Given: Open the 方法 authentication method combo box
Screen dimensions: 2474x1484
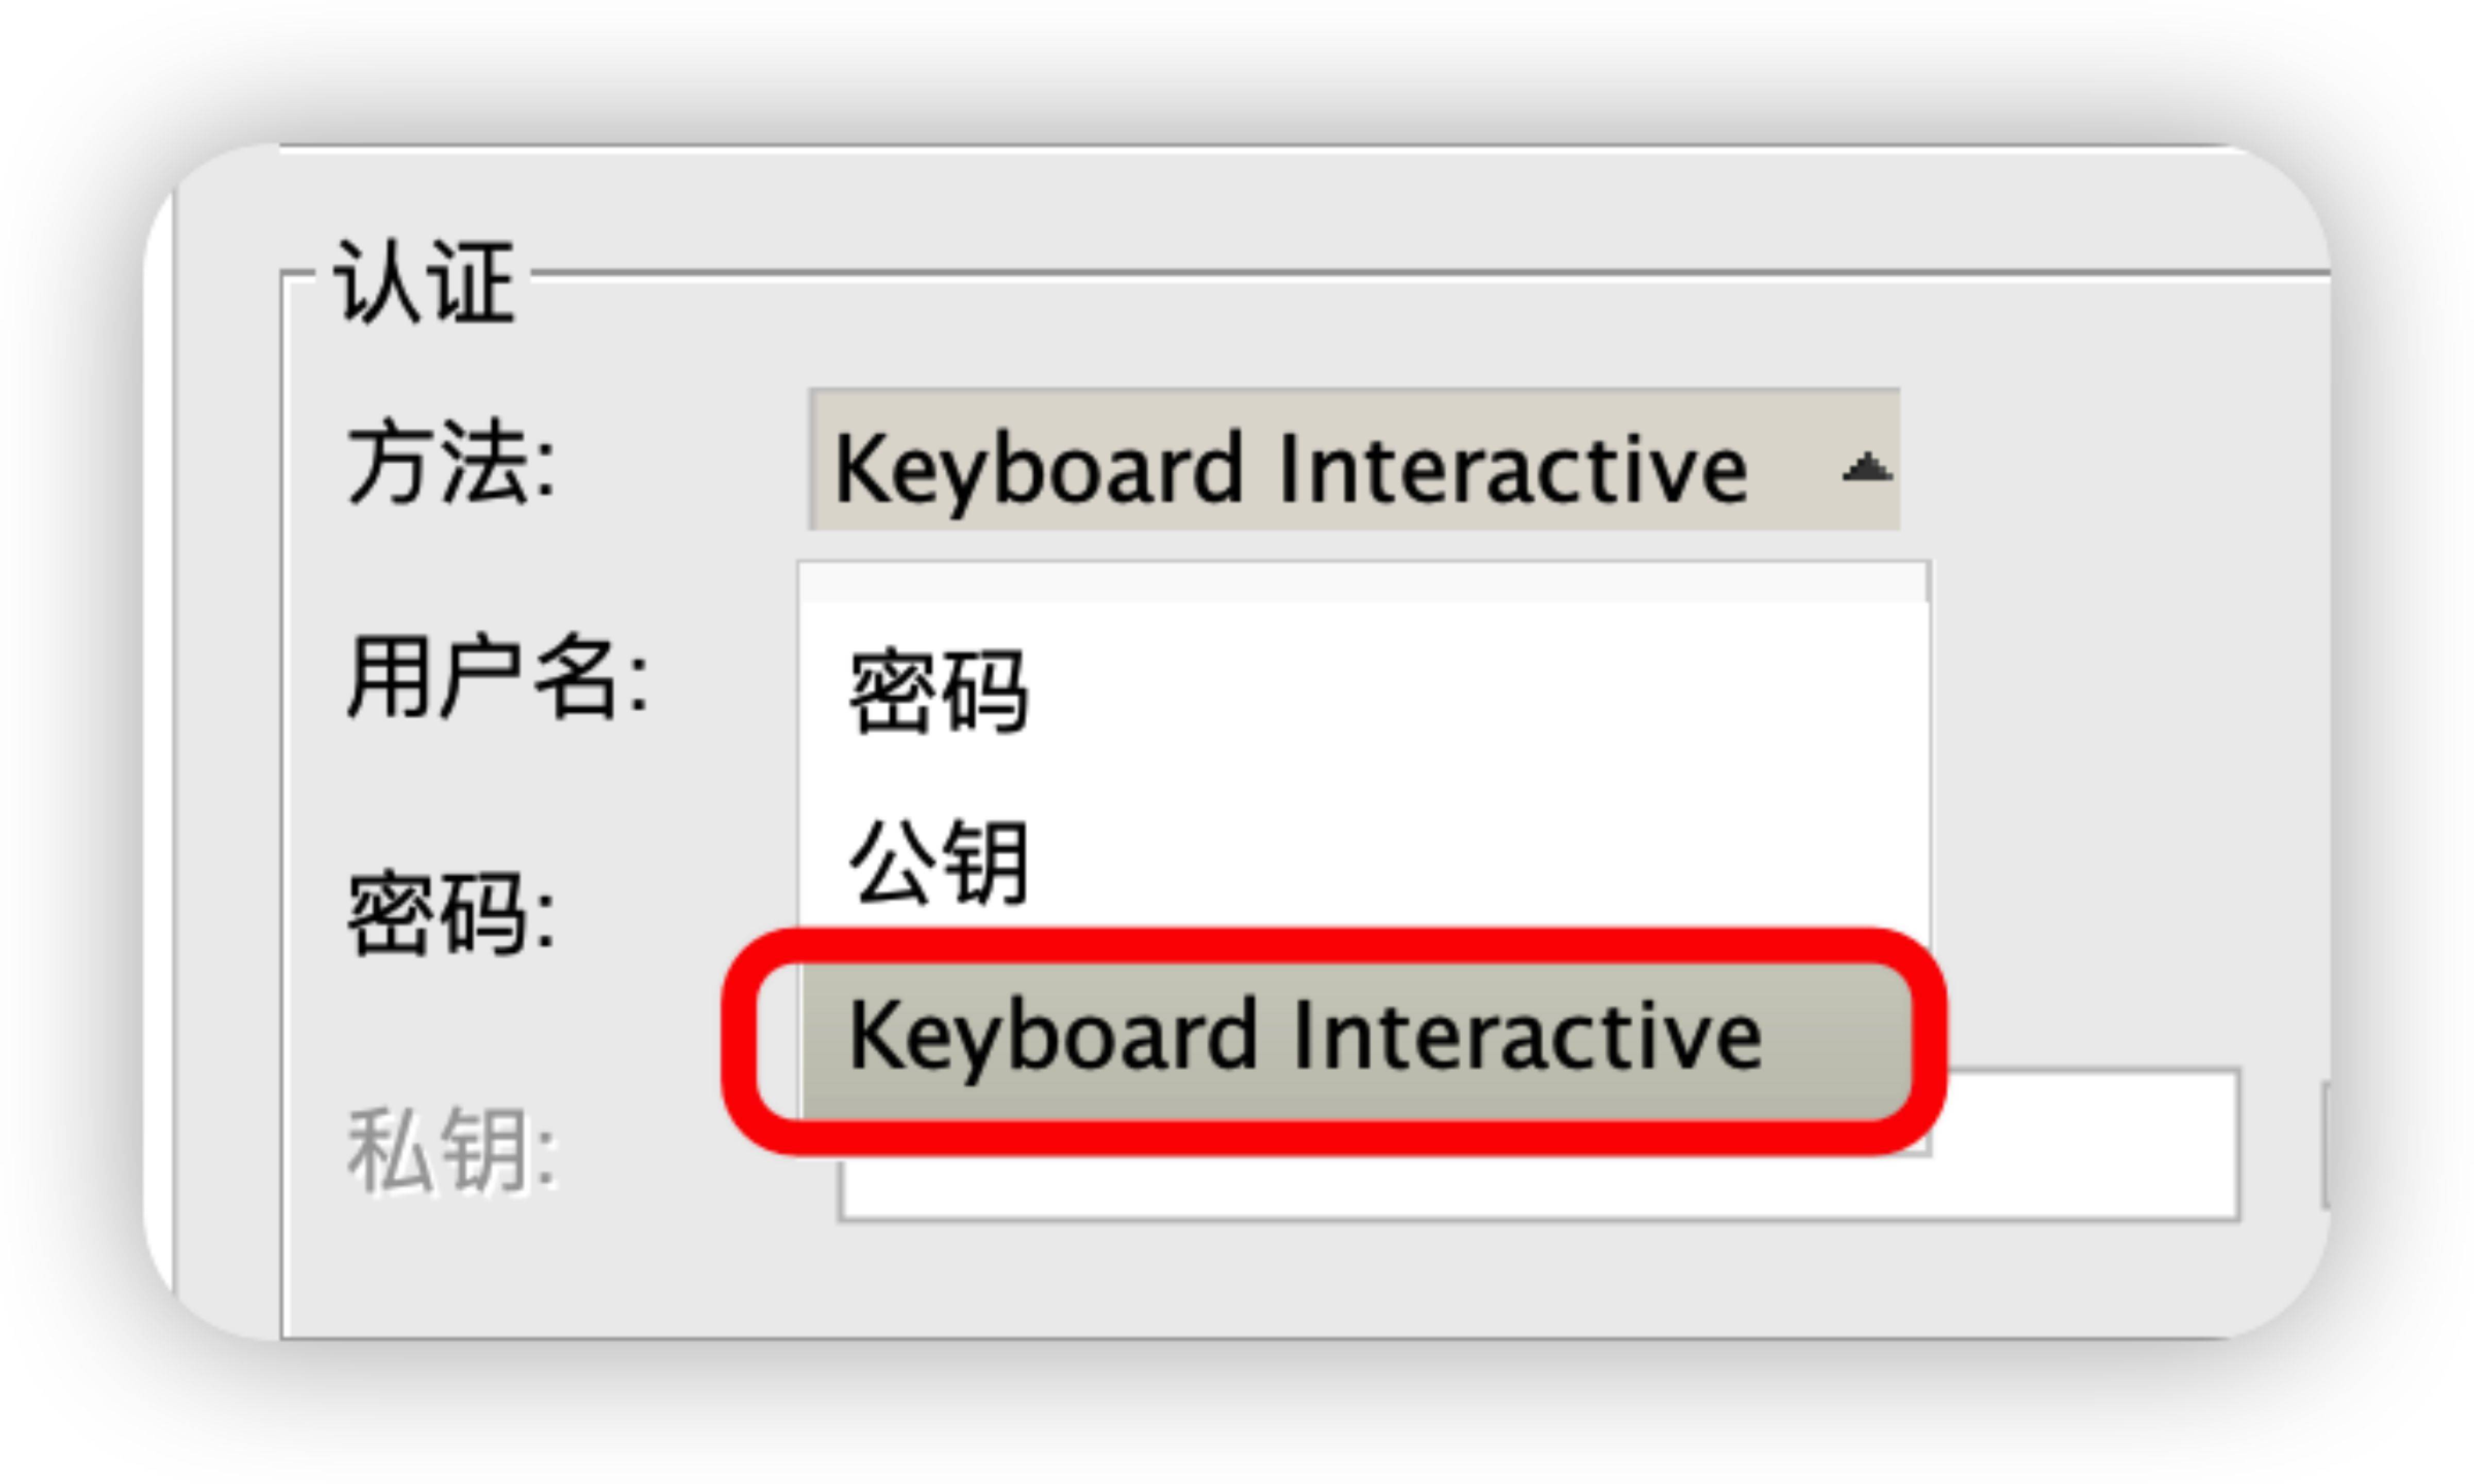Looking at the screenshot, I should [x=1354, y=459].
